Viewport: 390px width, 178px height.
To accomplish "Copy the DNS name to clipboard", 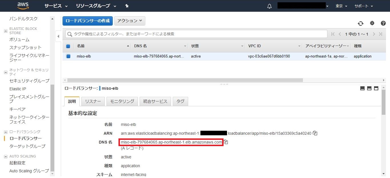I will click(x=226, y=142).
